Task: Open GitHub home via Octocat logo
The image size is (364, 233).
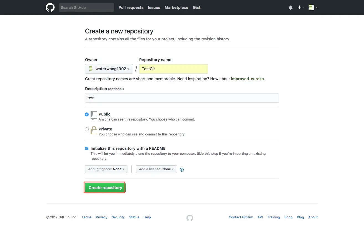Action: 50,7
